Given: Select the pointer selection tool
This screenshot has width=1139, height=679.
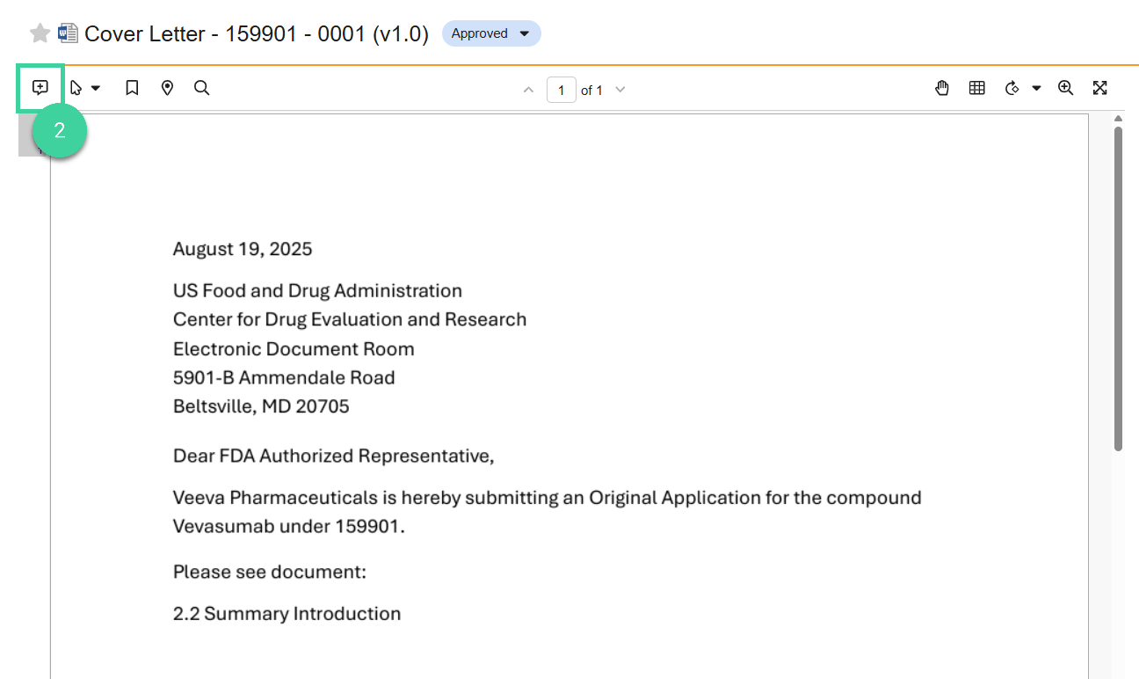Looking at the screenshot, I should click(76, 88).
